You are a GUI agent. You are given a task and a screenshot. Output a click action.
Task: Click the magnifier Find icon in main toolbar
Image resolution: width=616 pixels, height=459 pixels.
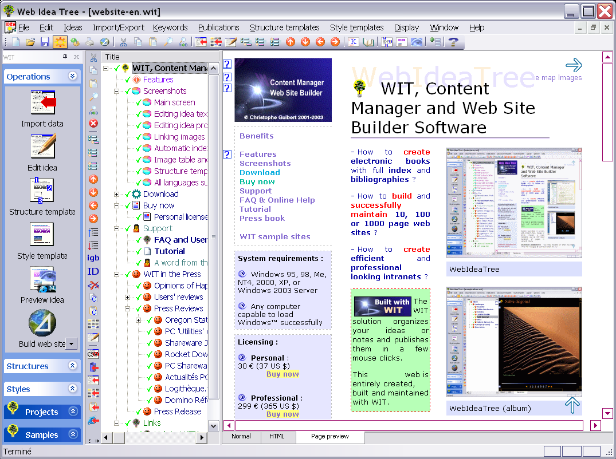point(168,42)
